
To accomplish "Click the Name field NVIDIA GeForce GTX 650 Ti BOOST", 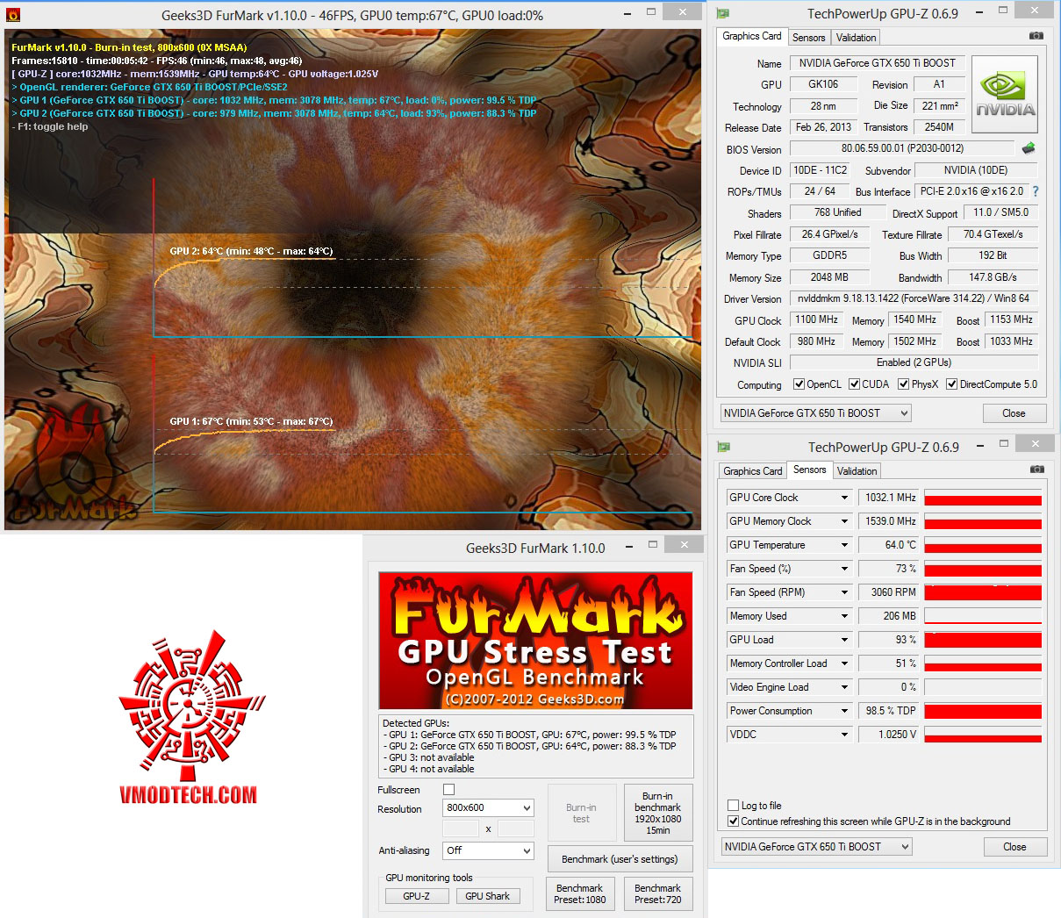I will click(878, 63).
